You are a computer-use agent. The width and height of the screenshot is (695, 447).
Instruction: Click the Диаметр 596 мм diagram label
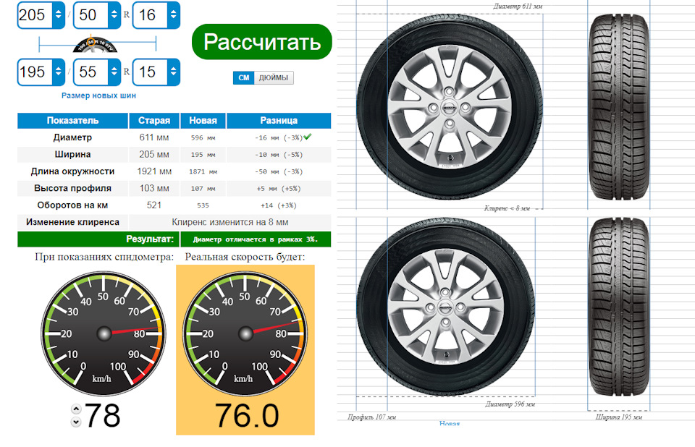click(510, 404)
